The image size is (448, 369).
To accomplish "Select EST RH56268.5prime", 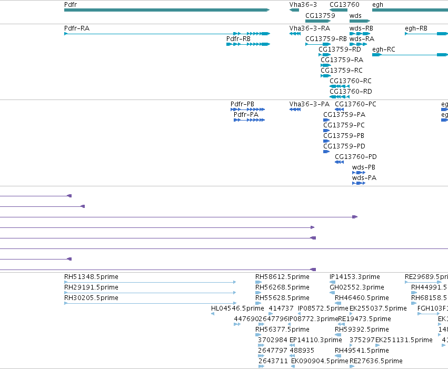I will point(258,293).
